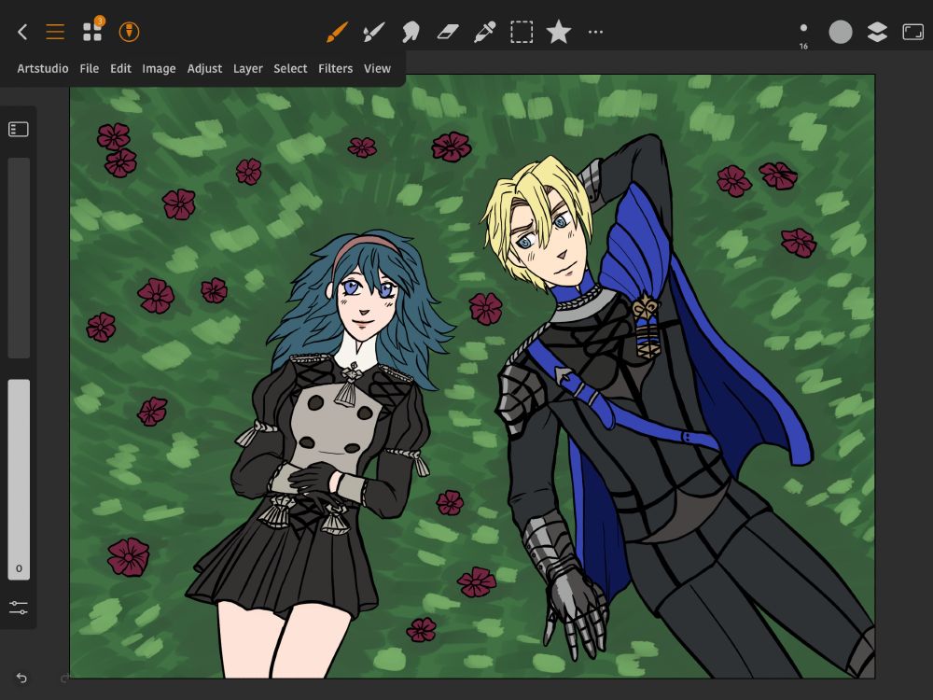The width and height of the screenshot is (933, 700).
Task: Select the dashed rectangle selection tool
Action: point(522,33)
